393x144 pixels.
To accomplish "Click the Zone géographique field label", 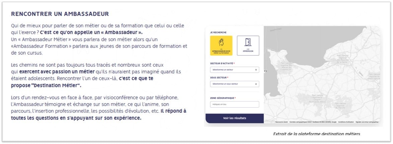I will click(x=223, y=98).
